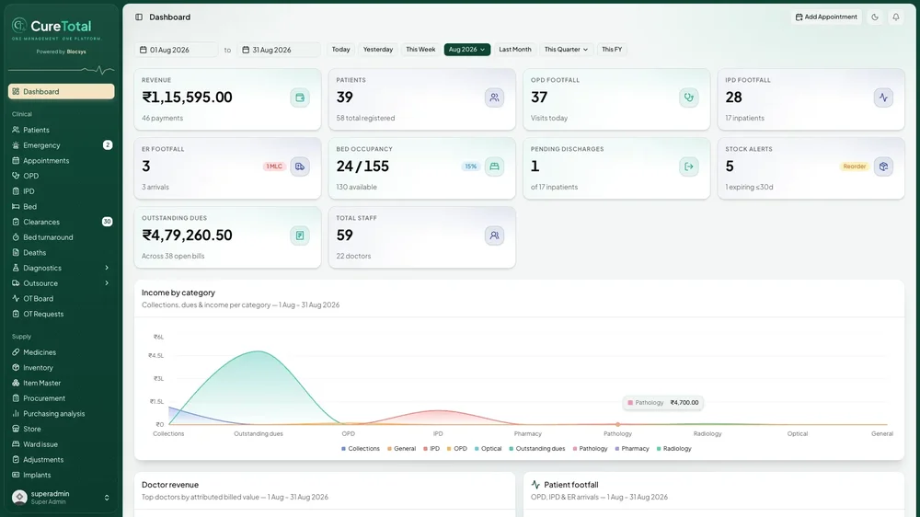This screenshot has width=920, height=517.
Task: Click the Procurement icon in sidebar
Action: (16, 398)
